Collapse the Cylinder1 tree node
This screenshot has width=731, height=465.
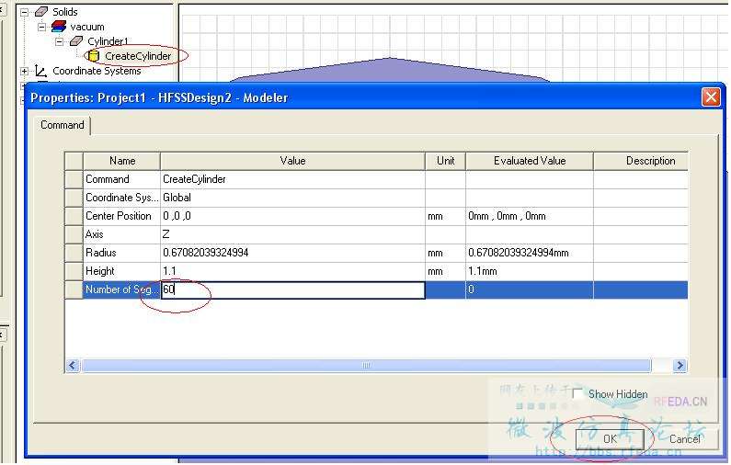(x=59, y=42)
